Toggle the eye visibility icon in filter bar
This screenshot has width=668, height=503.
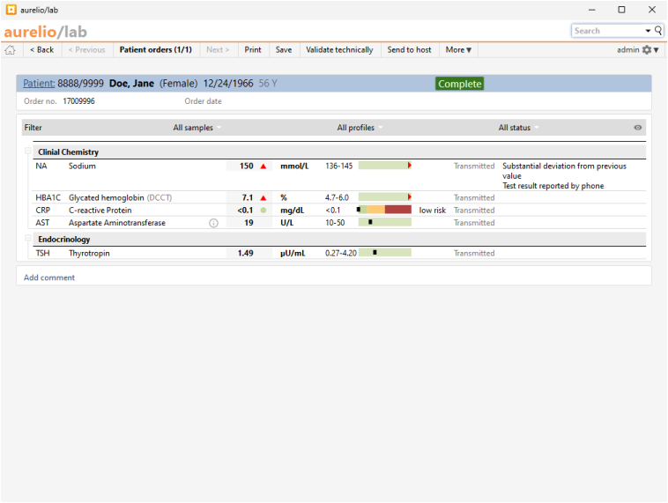(638, 128)
